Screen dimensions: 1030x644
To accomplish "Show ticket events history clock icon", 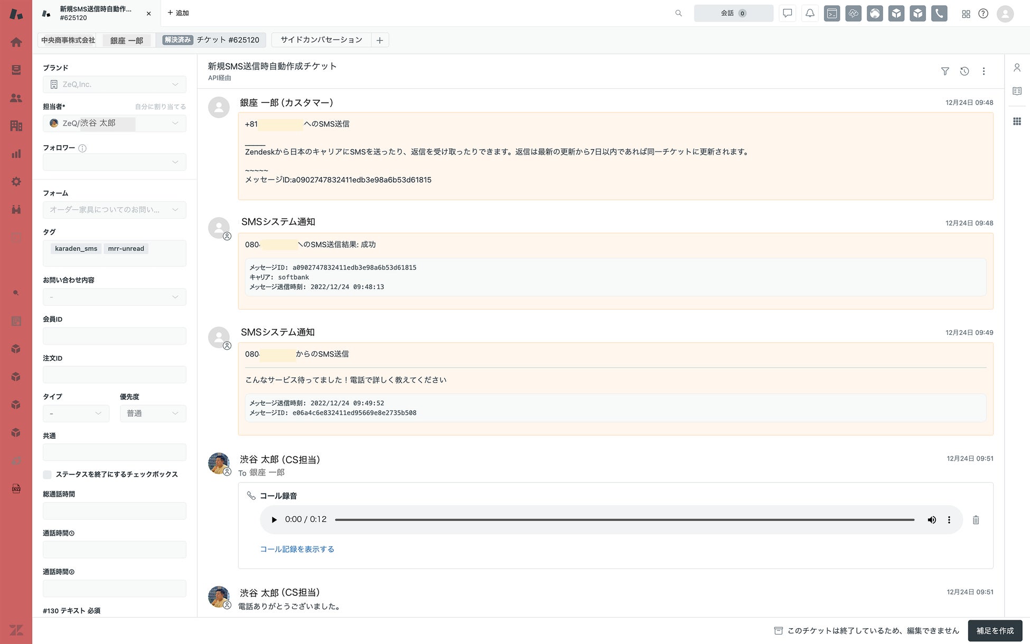I will tap(964, 71).
